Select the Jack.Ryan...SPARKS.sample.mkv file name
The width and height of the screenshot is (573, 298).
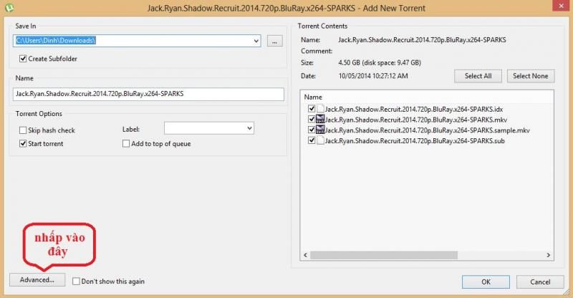[x=427, y=130]
